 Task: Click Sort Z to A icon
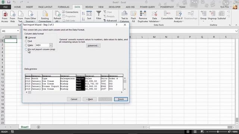pos(83,19)
